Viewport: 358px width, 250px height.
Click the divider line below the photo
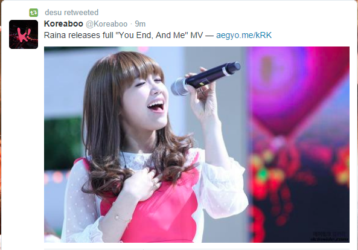pyautogui.click(x=197, y=249)
